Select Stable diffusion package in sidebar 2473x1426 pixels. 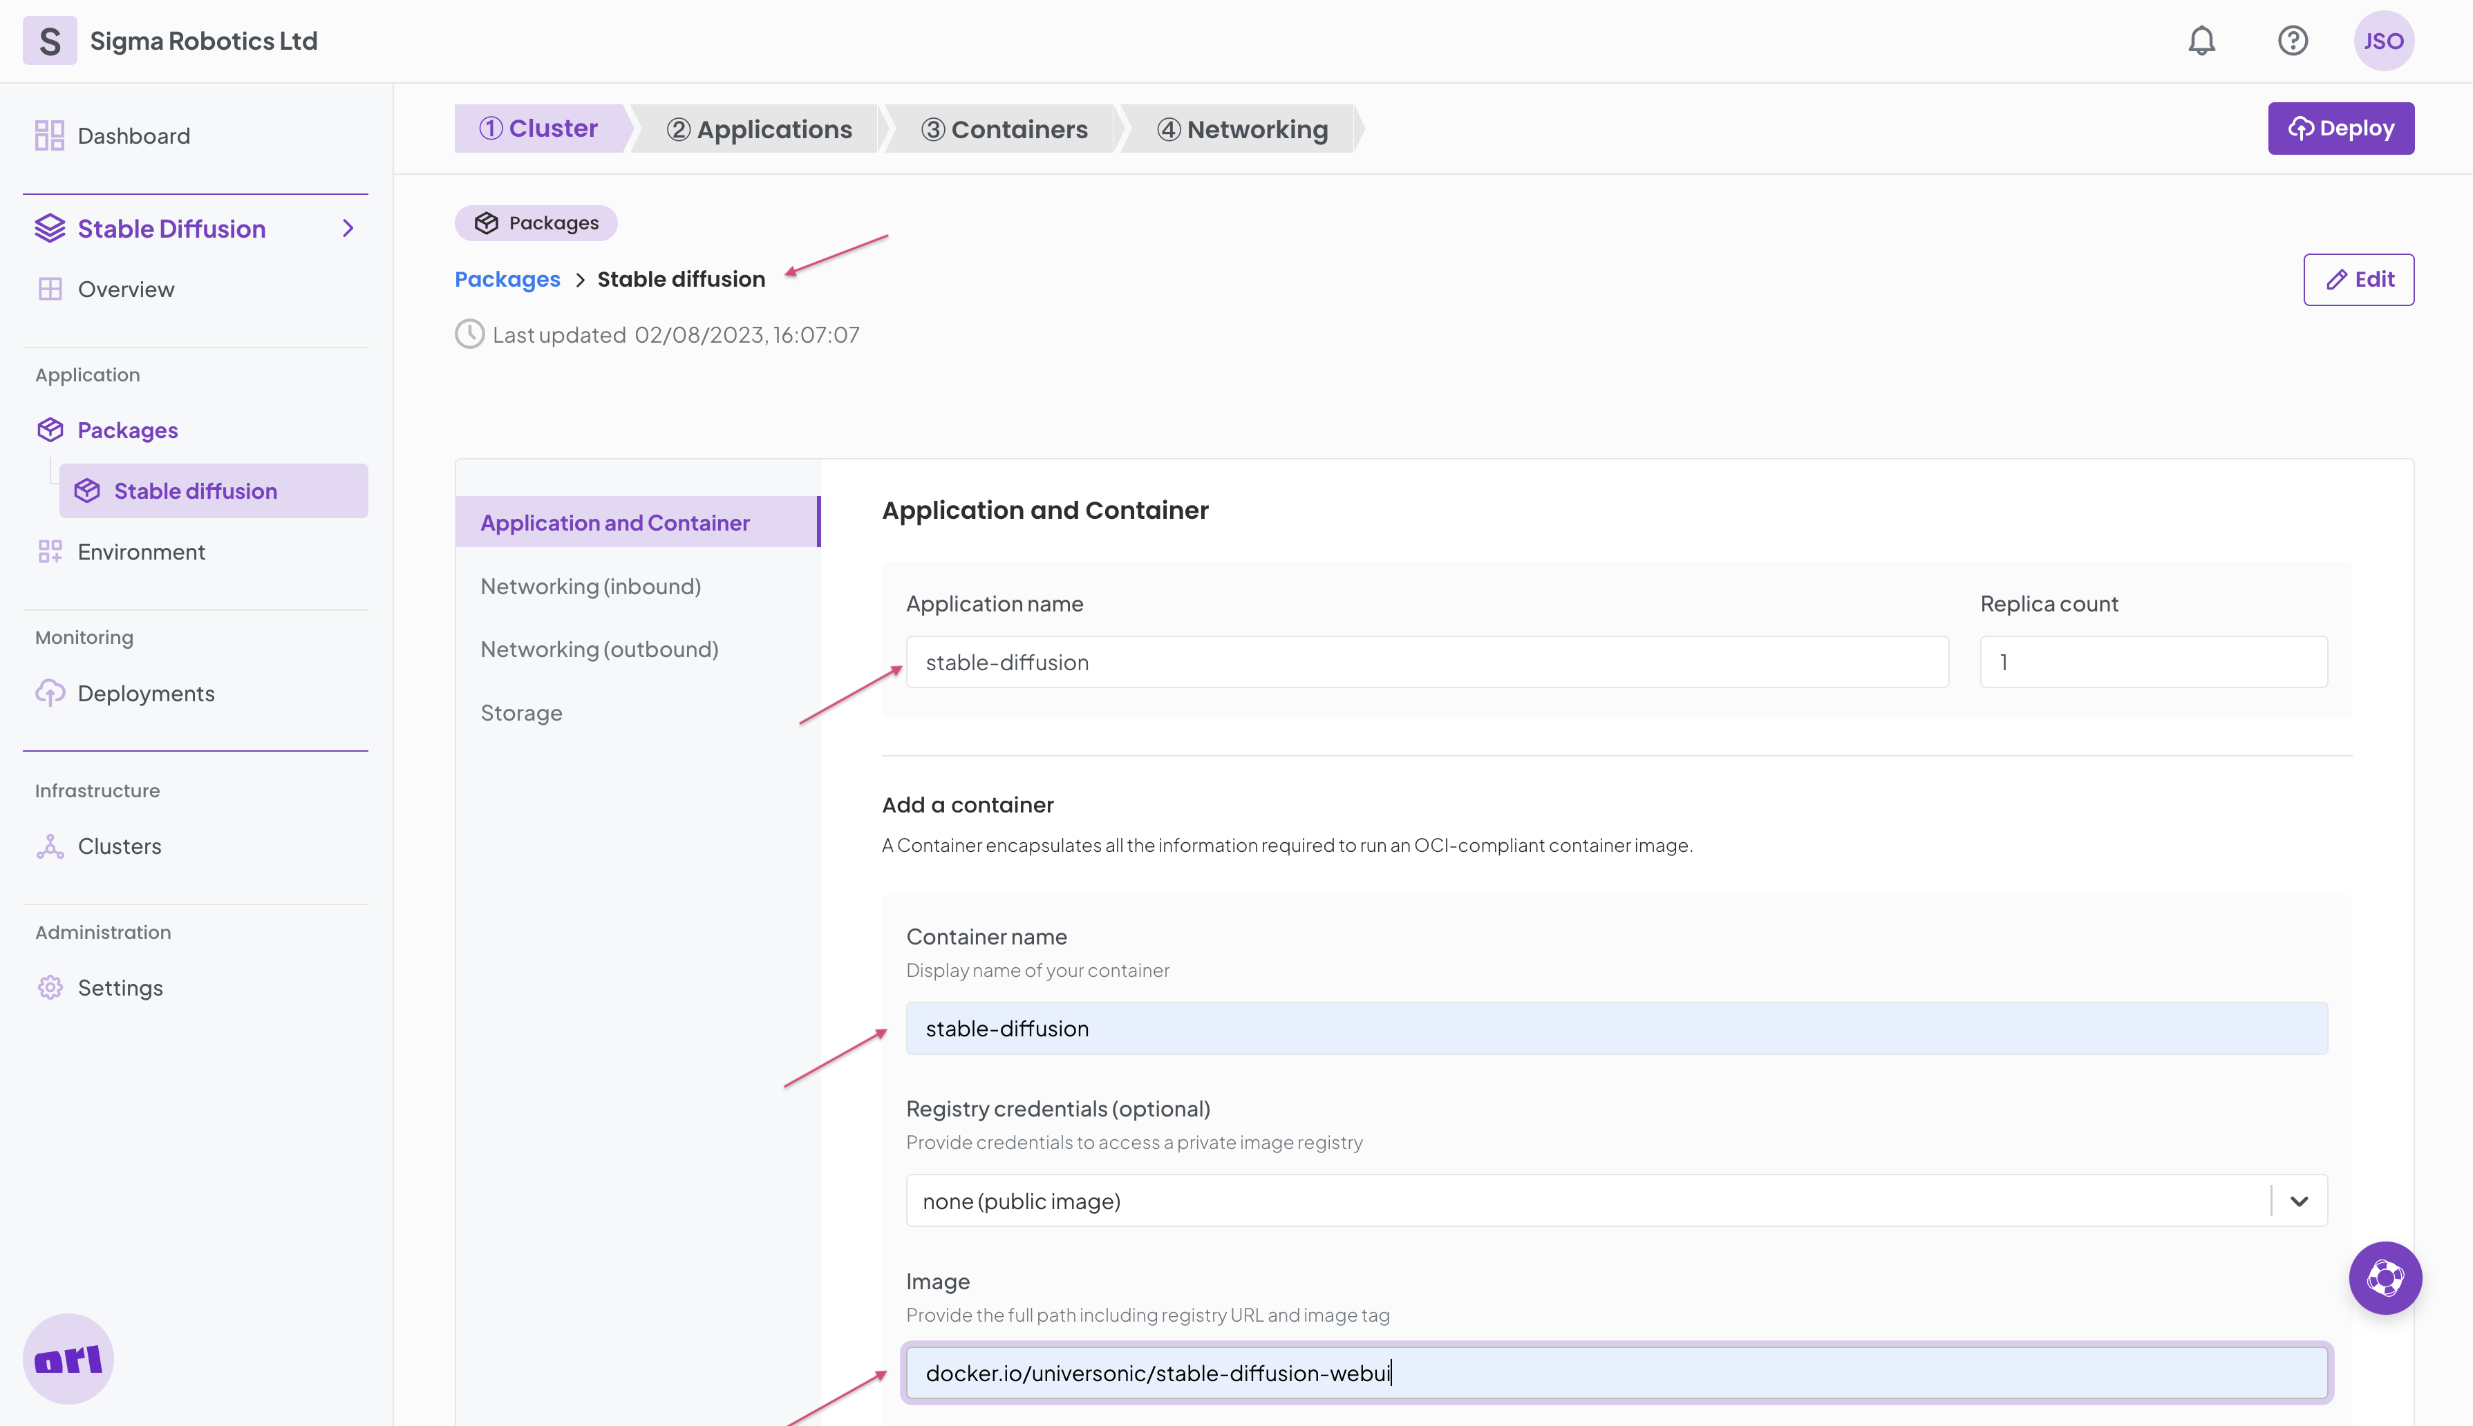(x=214, y=491)
